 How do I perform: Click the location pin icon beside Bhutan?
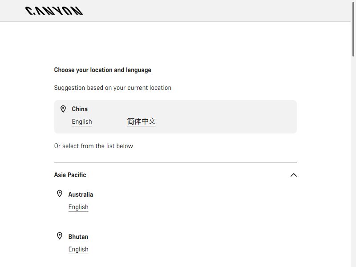[x=60, y=236]
